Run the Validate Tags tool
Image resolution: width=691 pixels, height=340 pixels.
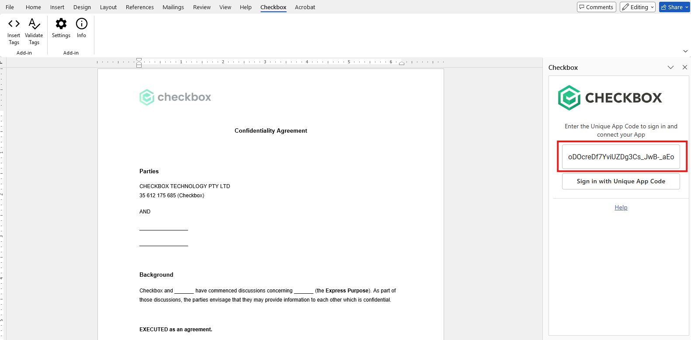coord(34,32)
